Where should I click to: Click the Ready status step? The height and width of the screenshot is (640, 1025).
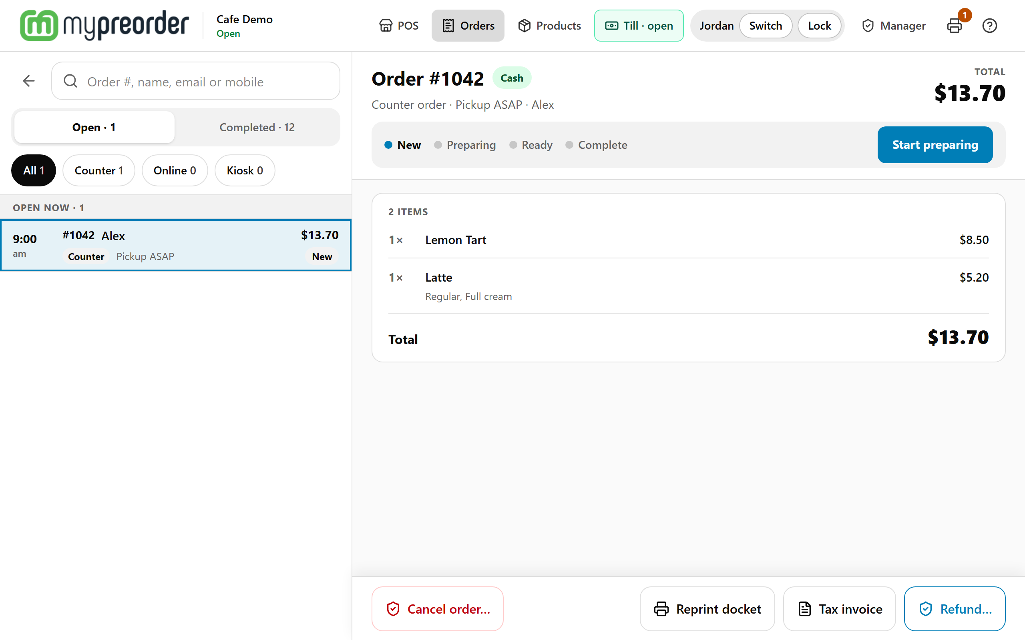click(x=531, y=145)
